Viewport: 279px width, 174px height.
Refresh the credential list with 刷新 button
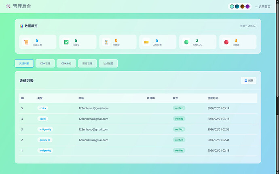[x=249, y=81]
